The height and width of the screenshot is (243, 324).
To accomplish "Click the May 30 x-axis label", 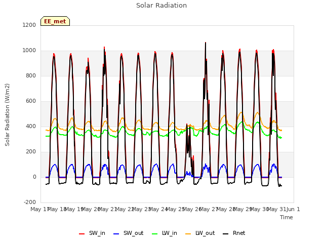I will click(x=259, y=209).
